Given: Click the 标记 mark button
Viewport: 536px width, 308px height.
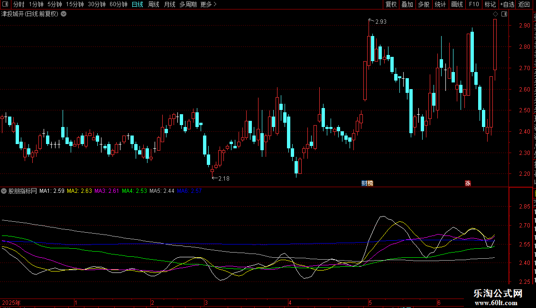Looking at the screenshot, I should pyautogui.click(x=490, y=4).
